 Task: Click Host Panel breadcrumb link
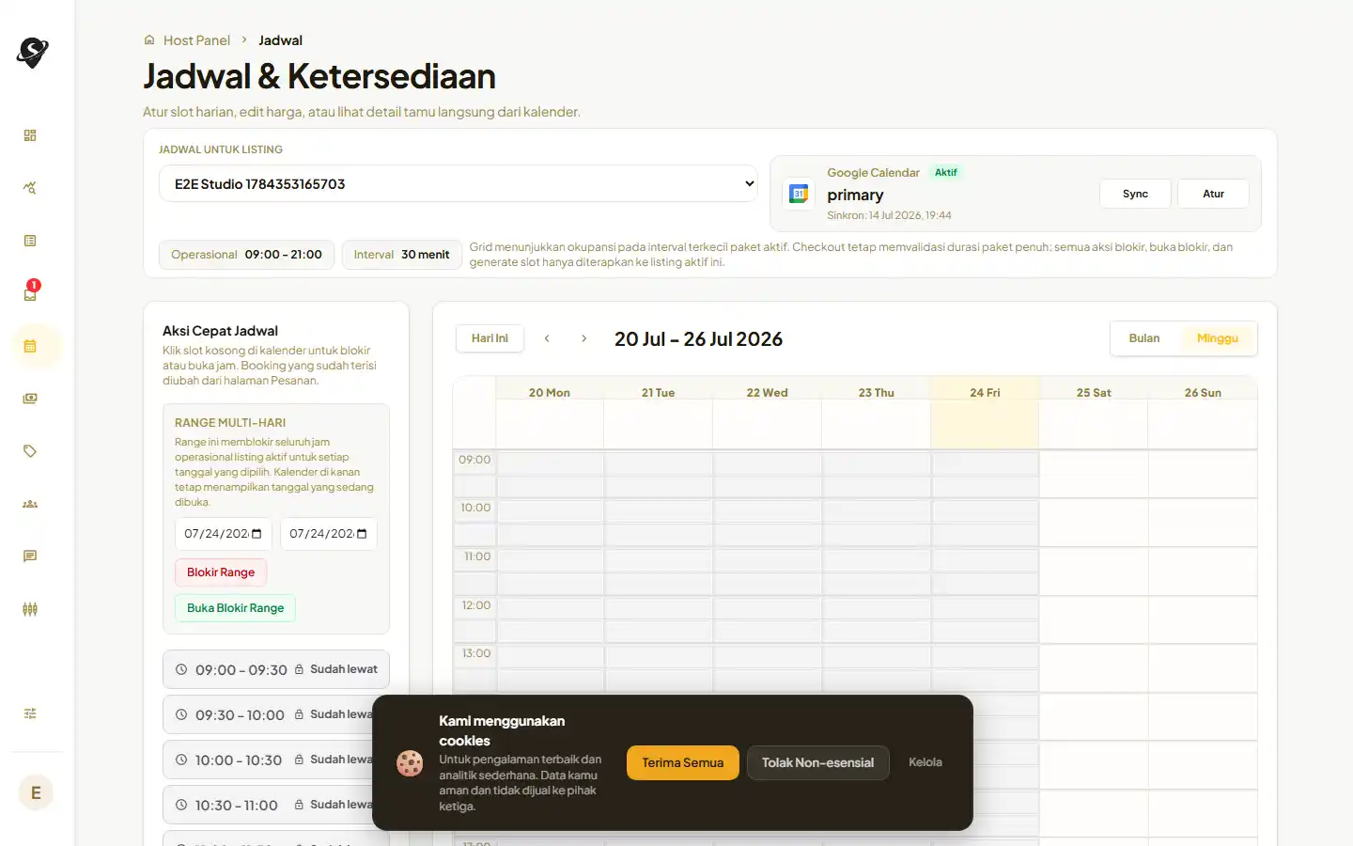coord(196,40)
